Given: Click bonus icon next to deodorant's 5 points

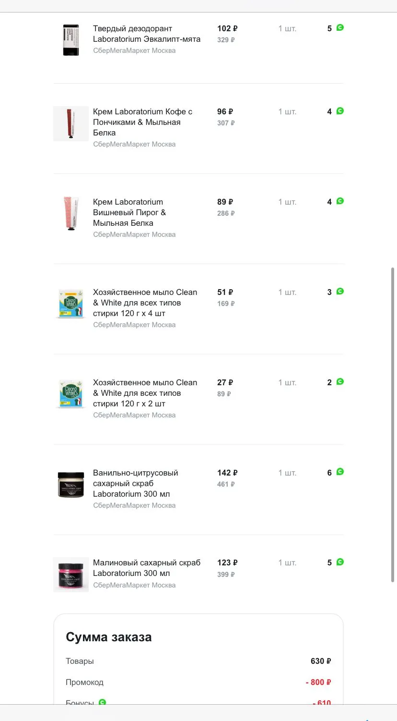Looking at the screenshot, I should [x=340, y=28].
